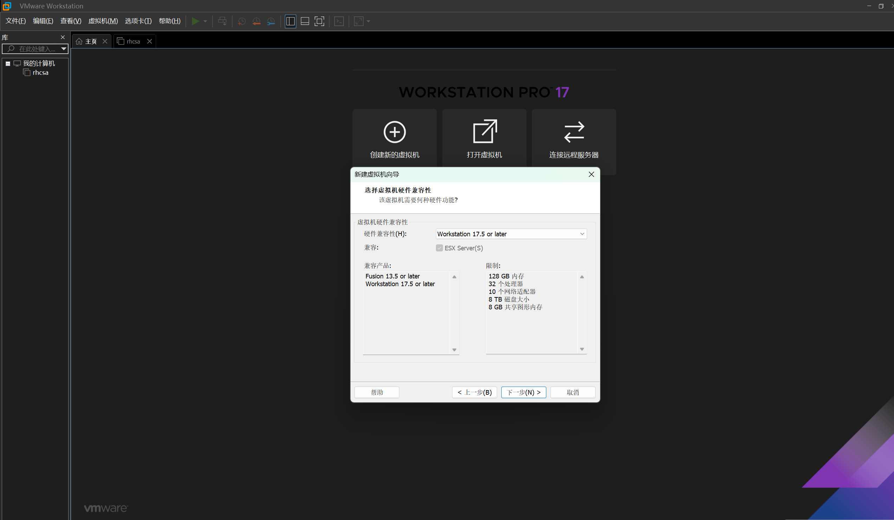Image resolution: width=894 pixels, height=520 pixels.
Task: Click 兼容产品 list scroll up arrow
Action: [454, 277]
